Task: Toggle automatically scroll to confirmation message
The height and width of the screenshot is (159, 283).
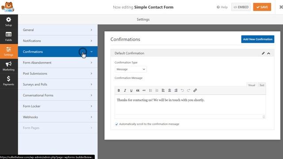Action: (117, 124)
